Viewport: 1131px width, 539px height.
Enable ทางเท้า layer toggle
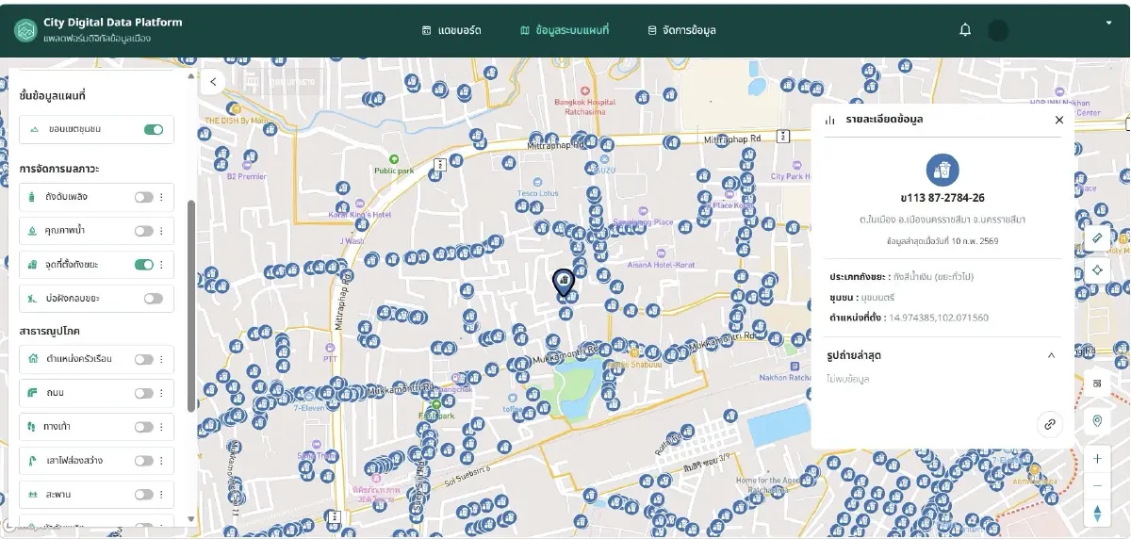click(x=143, y=427)
